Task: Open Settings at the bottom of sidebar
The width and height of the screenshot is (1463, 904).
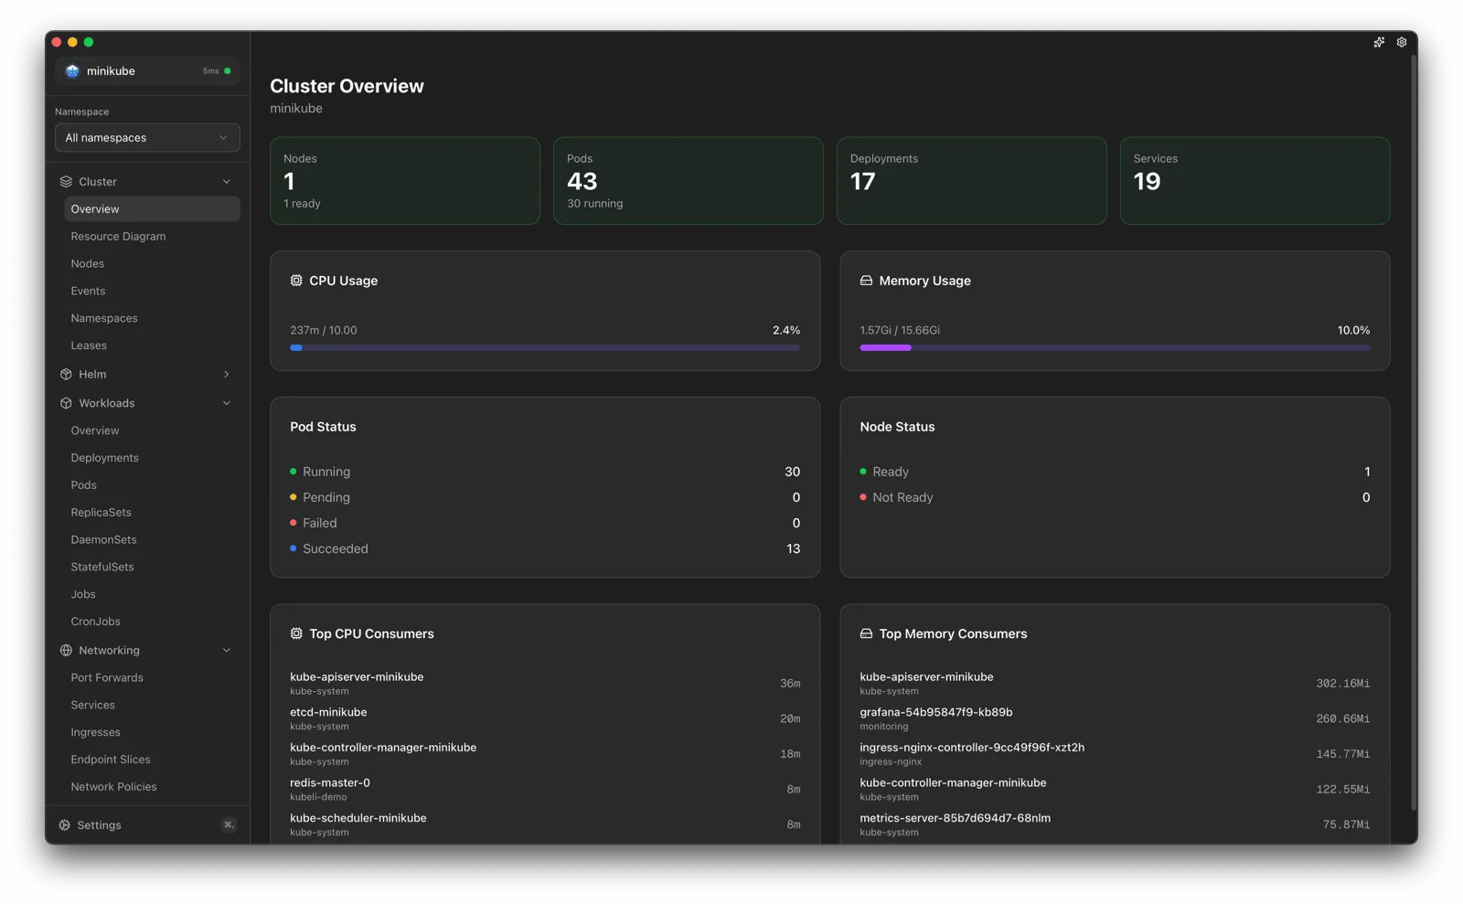Action: click(97, 824)
